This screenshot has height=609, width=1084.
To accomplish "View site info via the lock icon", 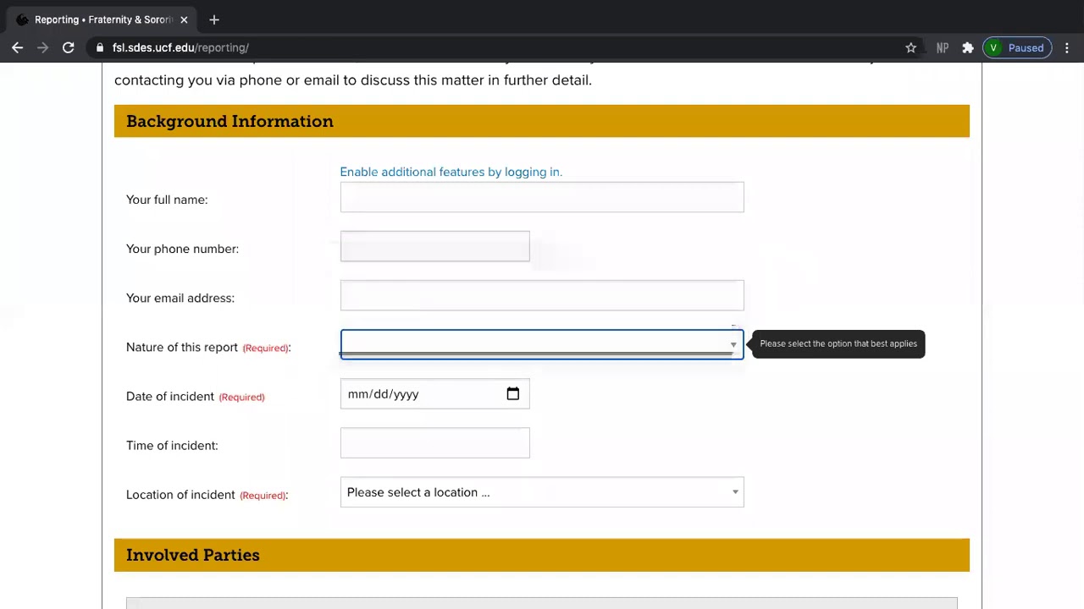I will 100,48.
